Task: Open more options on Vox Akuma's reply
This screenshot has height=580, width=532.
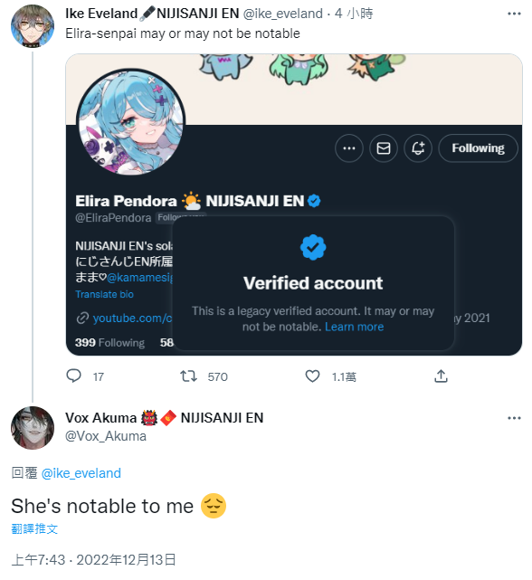Action: click(514, 418)
